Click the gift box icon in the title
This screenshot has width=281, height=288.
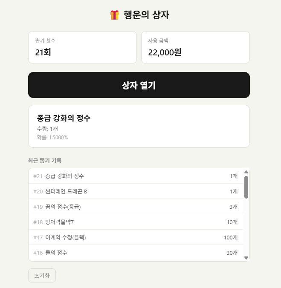coord(115,15)
